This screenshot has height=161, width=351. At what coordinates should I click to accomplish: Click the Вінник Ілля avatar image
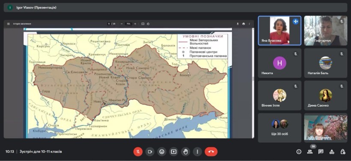tap(280, 95)
